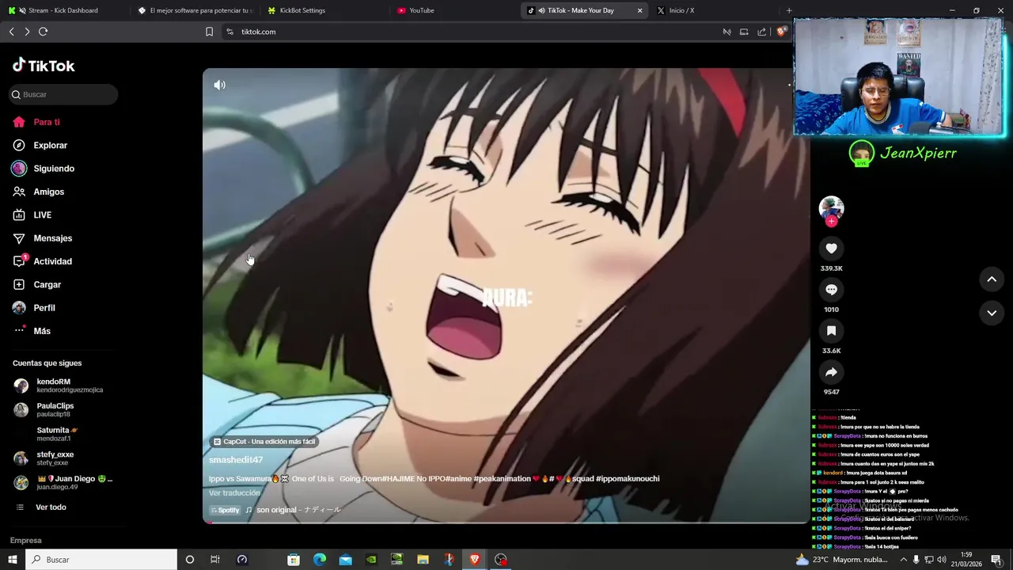Open the Actividad notifications
This screenshot has width=1013, height=570.
click(x=42, y=261)
